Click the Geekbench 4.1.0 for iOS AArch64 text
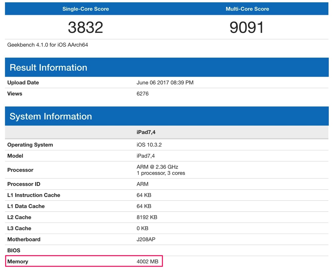Image resolution: width=333 pixels, height=271 pixels. [48, 45]
